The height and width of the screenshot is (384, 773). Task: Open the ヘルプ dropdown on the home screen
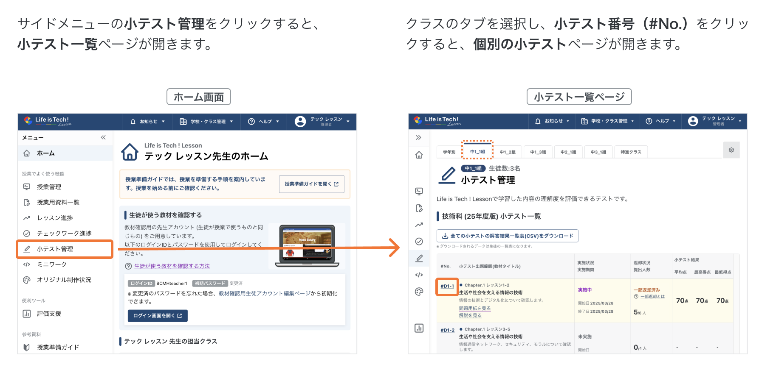coord(264,122)
